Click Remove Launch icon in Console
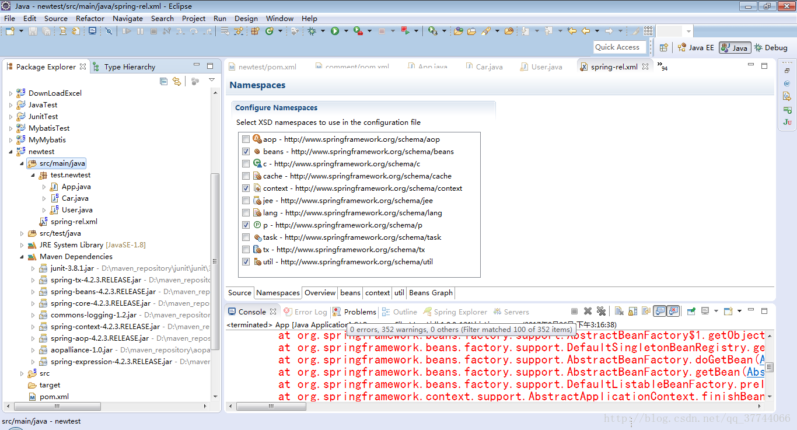The height and width of the screenshot is (430, 797). point(588,311)
